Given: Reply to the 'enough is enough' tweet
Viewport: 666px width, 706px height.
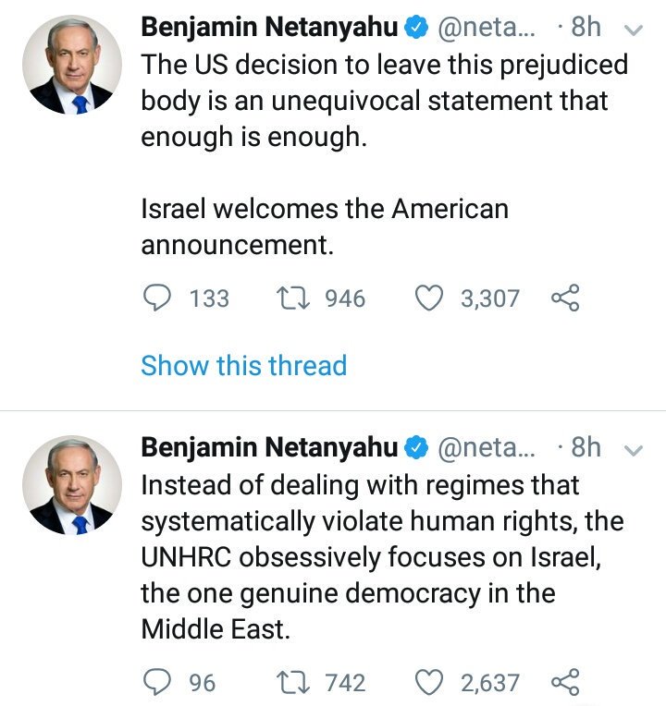Looking at the screenshot, I should tap(159, 298).
